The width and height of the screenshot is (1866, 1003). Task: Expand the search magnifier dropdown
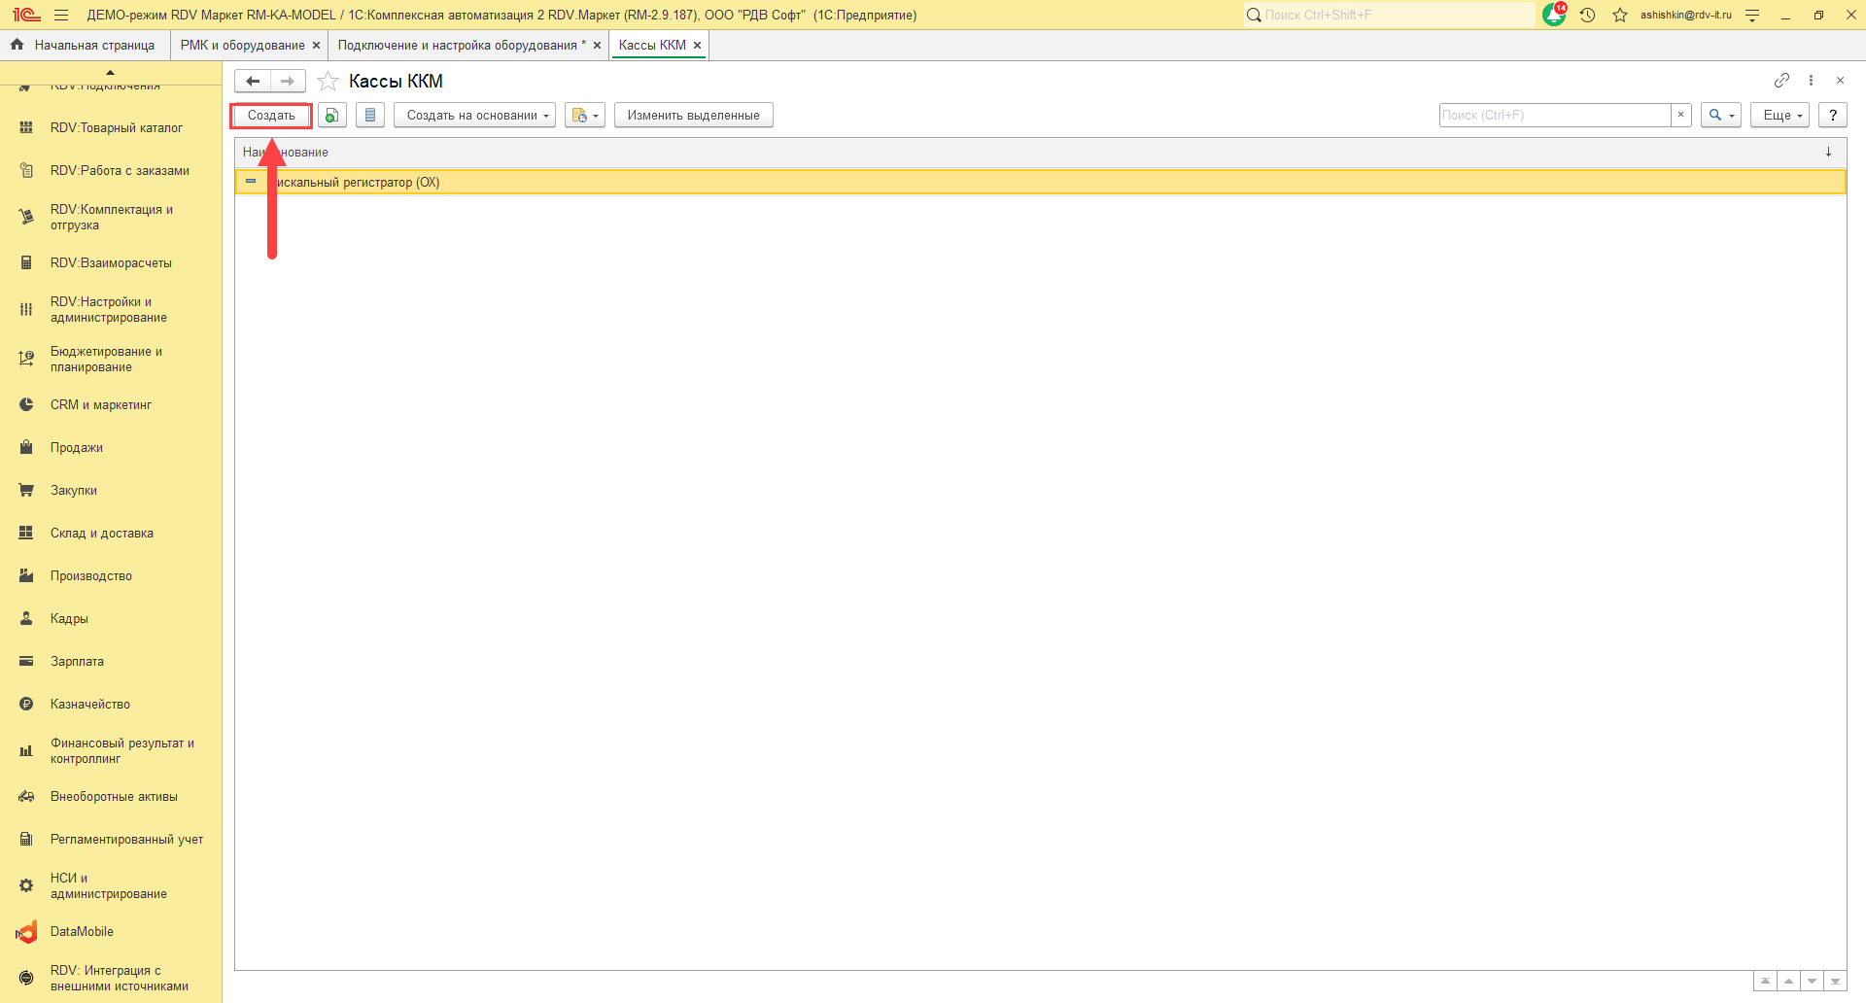click(1721, 115)
